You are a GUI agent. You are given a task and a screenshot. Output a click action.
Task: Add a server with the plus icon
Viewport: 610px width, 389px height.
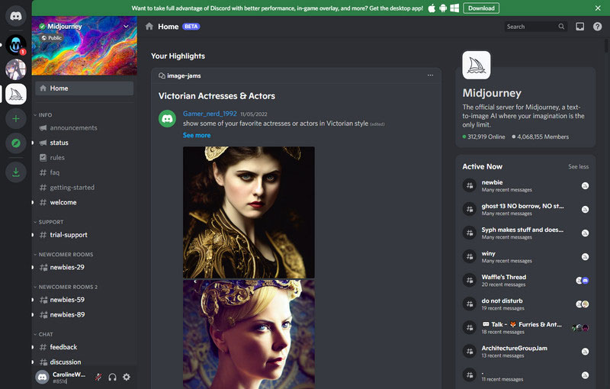(16, 119)
